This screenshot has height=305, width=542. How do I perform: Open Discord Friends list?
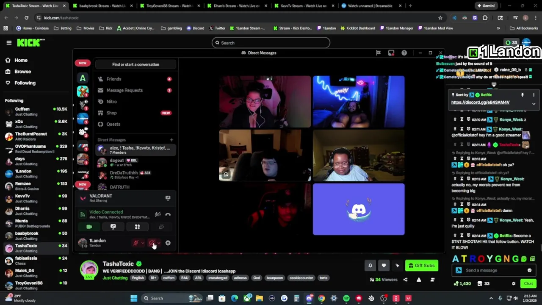click(x=135, y=79)
